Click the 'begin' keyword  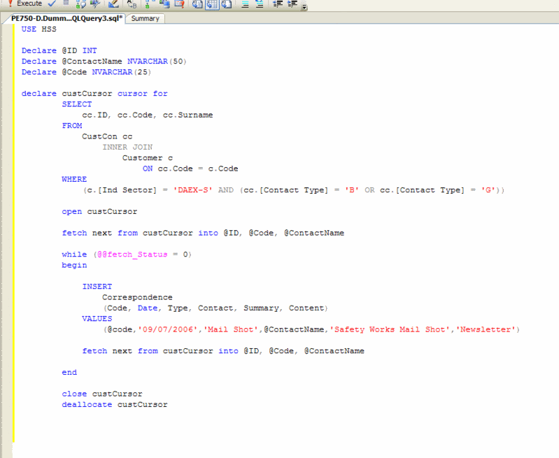[x=74, y=265]
